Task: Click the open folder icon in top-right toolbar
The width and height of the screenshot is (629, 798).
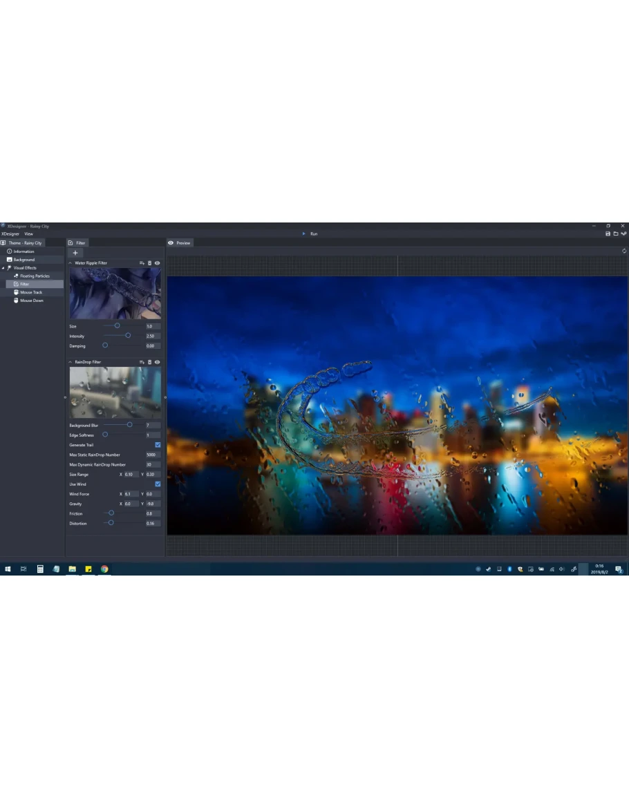Action: point(615,234)
